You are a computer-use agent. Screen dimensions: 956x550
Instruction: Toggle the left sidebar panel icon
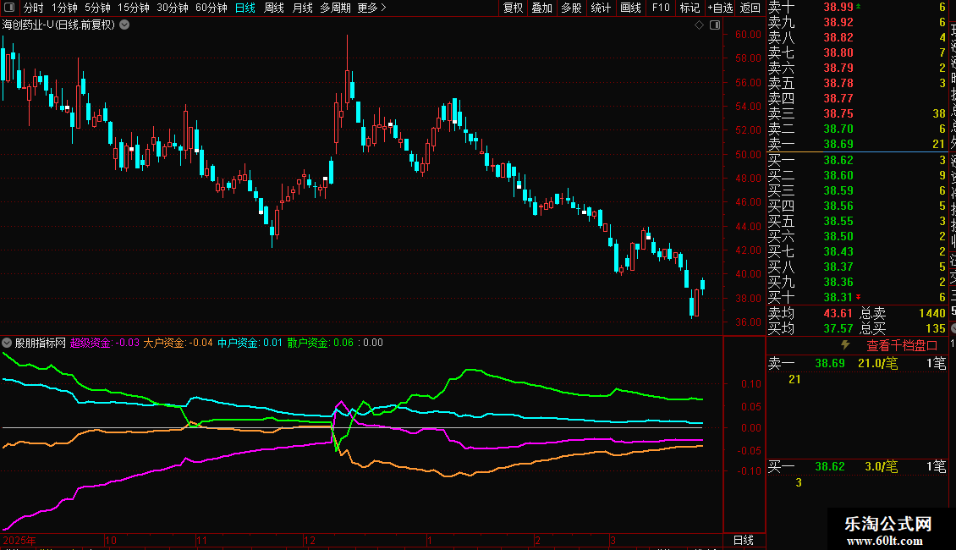(8, 8)
